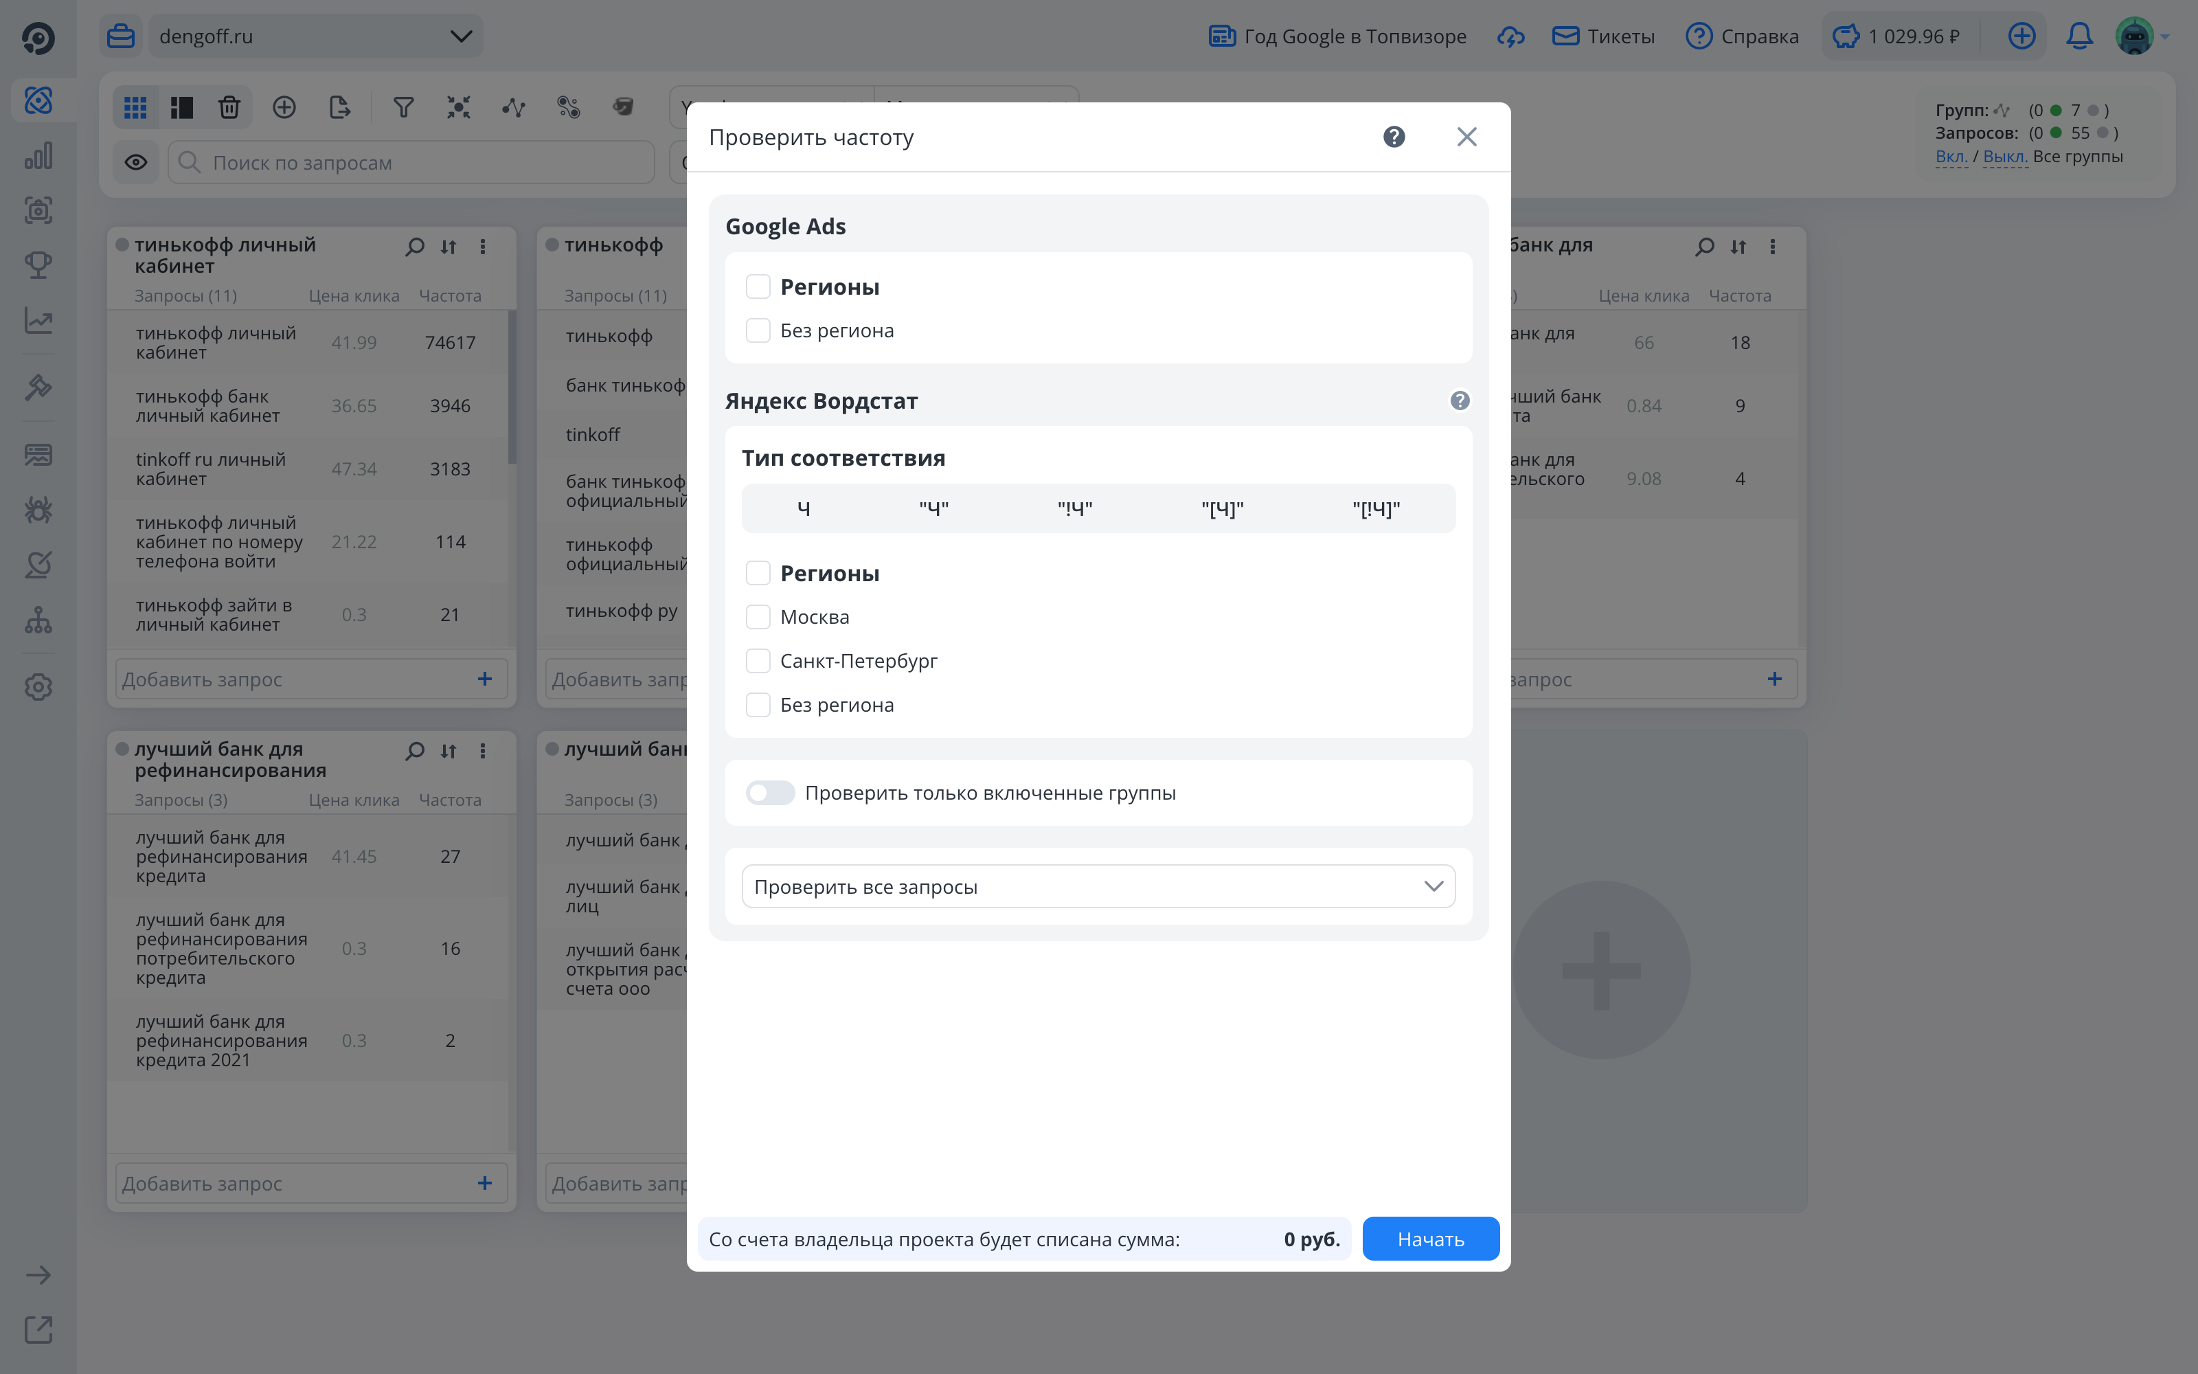Click the cloud sync icon
Viewport: 2198px width, 1374px height.
(x=1511, y=36)
